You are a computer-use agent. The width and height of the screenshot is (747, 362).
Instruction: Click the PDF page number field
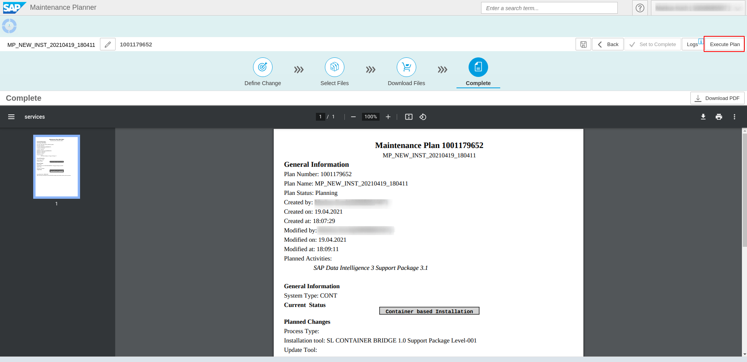(x=320, y=117)
